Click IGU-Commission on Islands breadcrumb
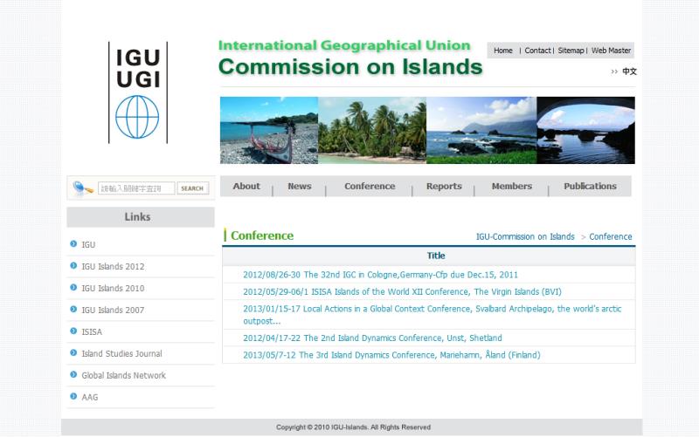This screenshot has width=699, height=437. (525, 236)
